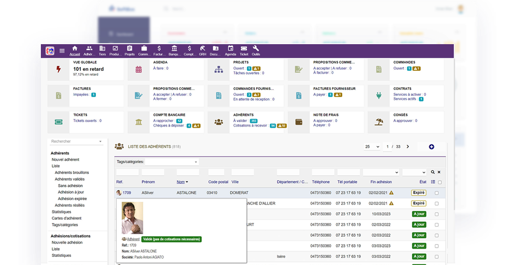Open the 25 per page dropdown
This screenshot has width=521, height=265.
coord(372,147)
